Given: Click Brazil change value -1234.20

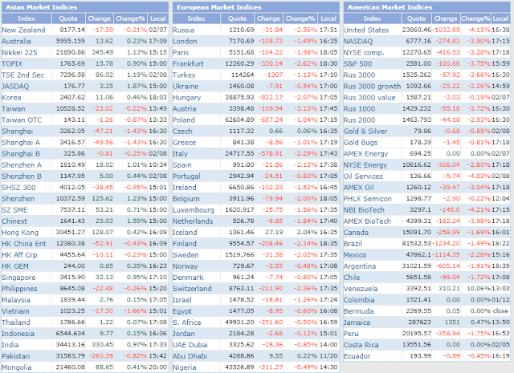Looking at the screenshot, I should tap(447, 244).
